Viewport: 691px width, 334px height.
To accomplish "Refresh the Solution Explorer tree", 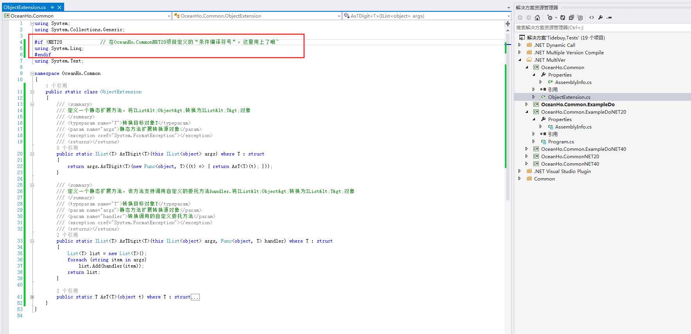I will click(x=563, y=18).
